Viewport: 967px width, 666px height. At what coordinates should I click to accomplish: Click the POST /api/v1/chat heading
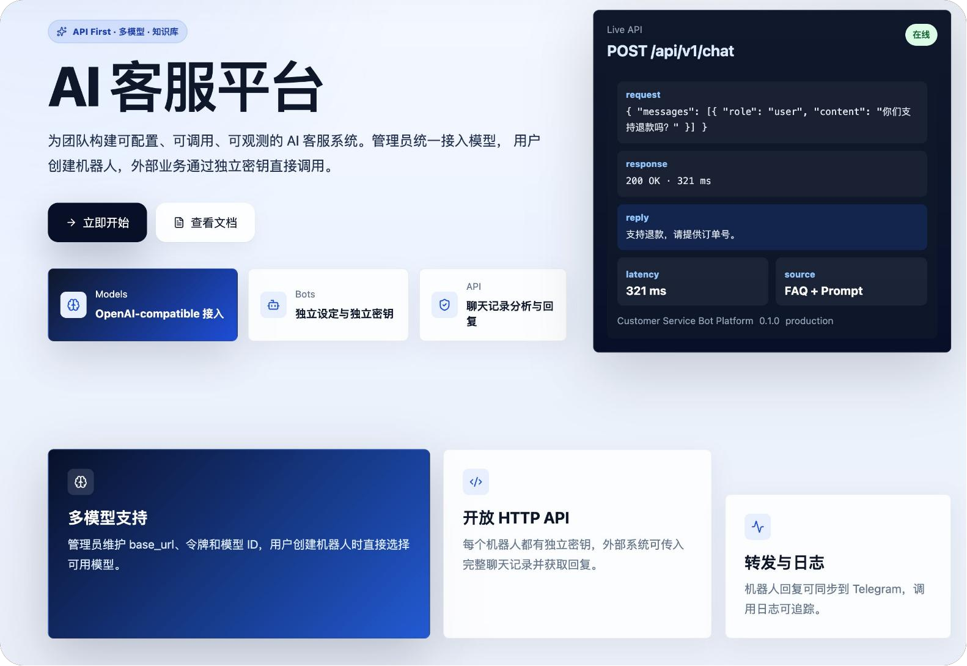[x=671, y=51]
